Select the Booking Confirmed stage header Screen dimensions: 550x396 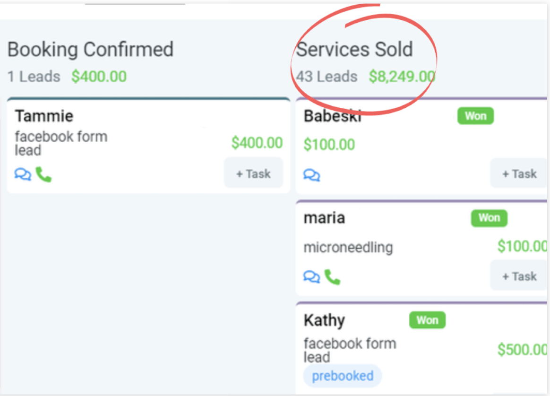pyautogui.click(x=91, y=49)
